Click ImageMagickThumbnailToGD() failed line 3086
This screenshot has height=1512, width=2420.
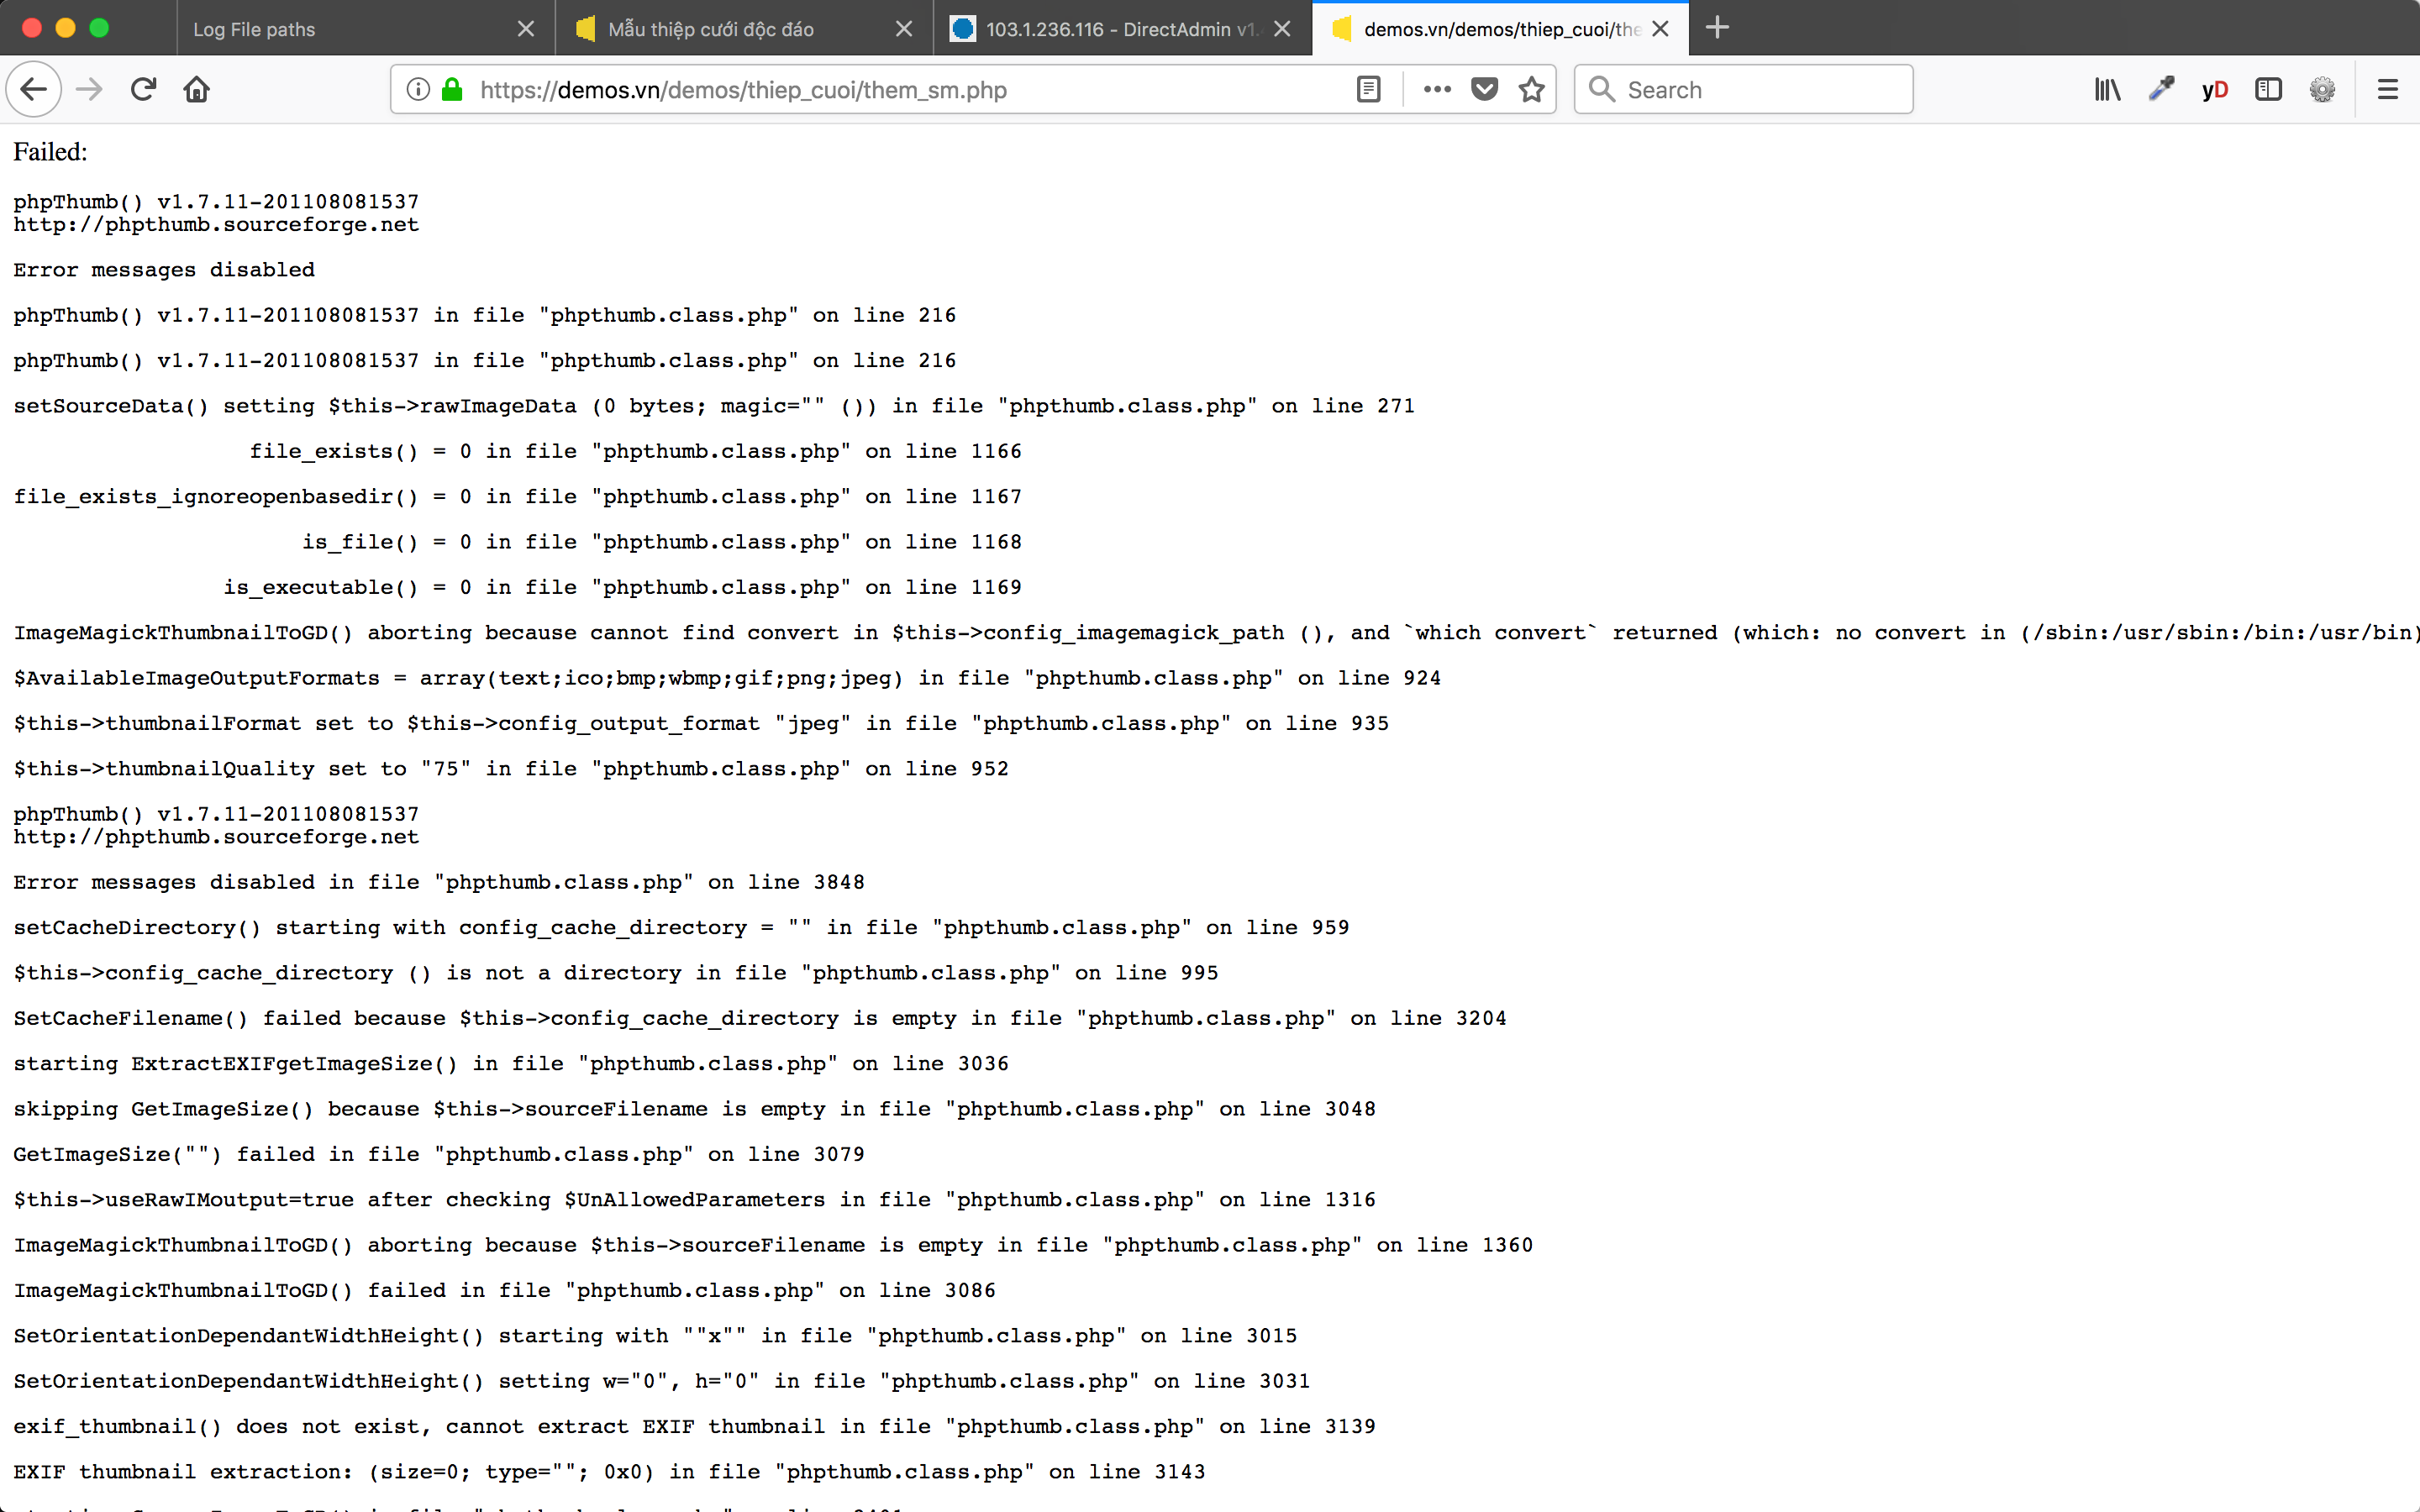click(x=504, y=1291)
